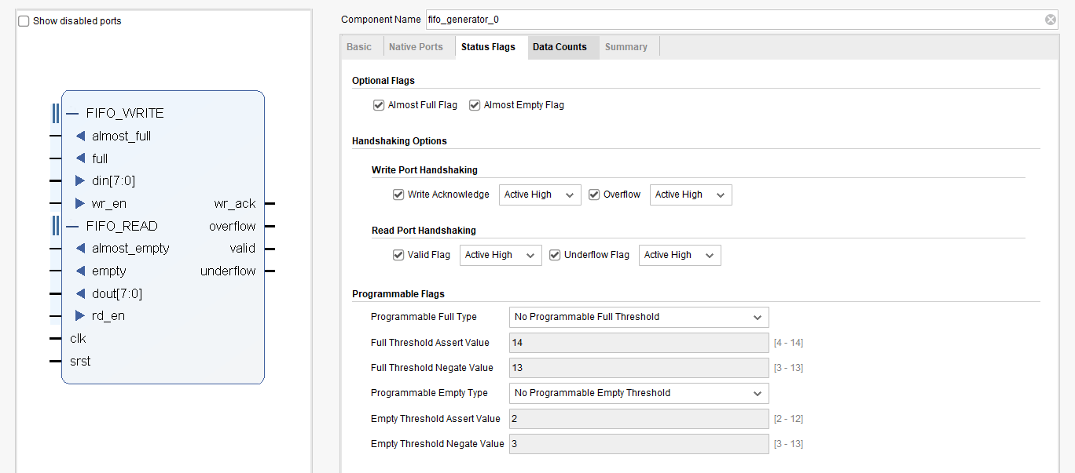Collapse the FIFO_WRITE interface group
The height and width of the screenshot is (473, 1075).
click(72, 114)
